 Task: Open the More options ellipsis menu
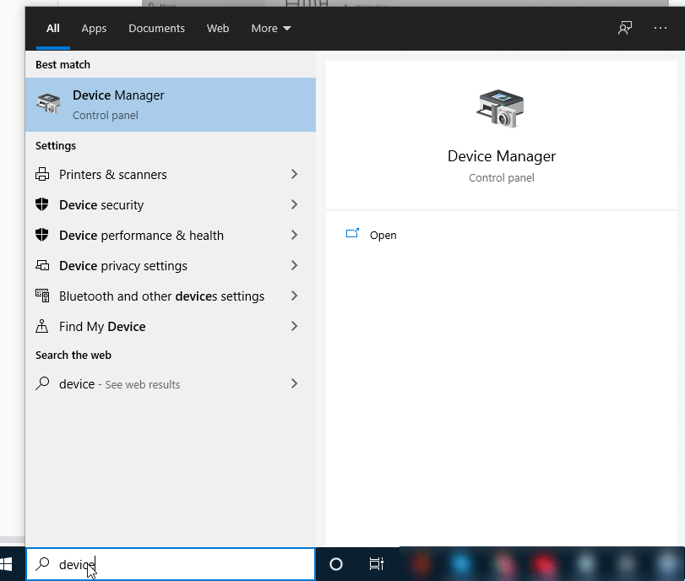tap(660, 28)
